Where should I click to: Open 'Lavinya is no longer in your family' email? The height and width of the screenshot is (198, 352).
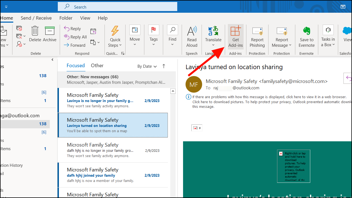(113, 100)
